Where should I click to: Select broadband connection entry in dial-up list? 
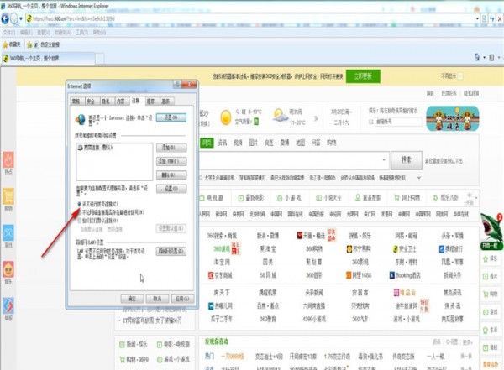(95, 148)
